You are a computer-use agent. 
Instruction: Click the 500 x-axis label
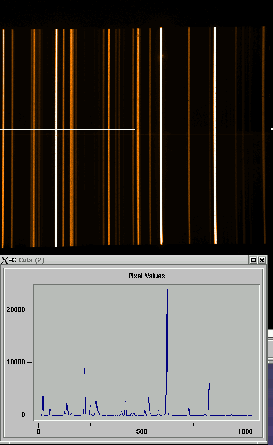(142, 432)
